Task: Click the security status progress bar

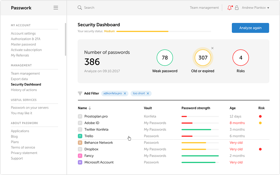Action: [x=164, y=31]
